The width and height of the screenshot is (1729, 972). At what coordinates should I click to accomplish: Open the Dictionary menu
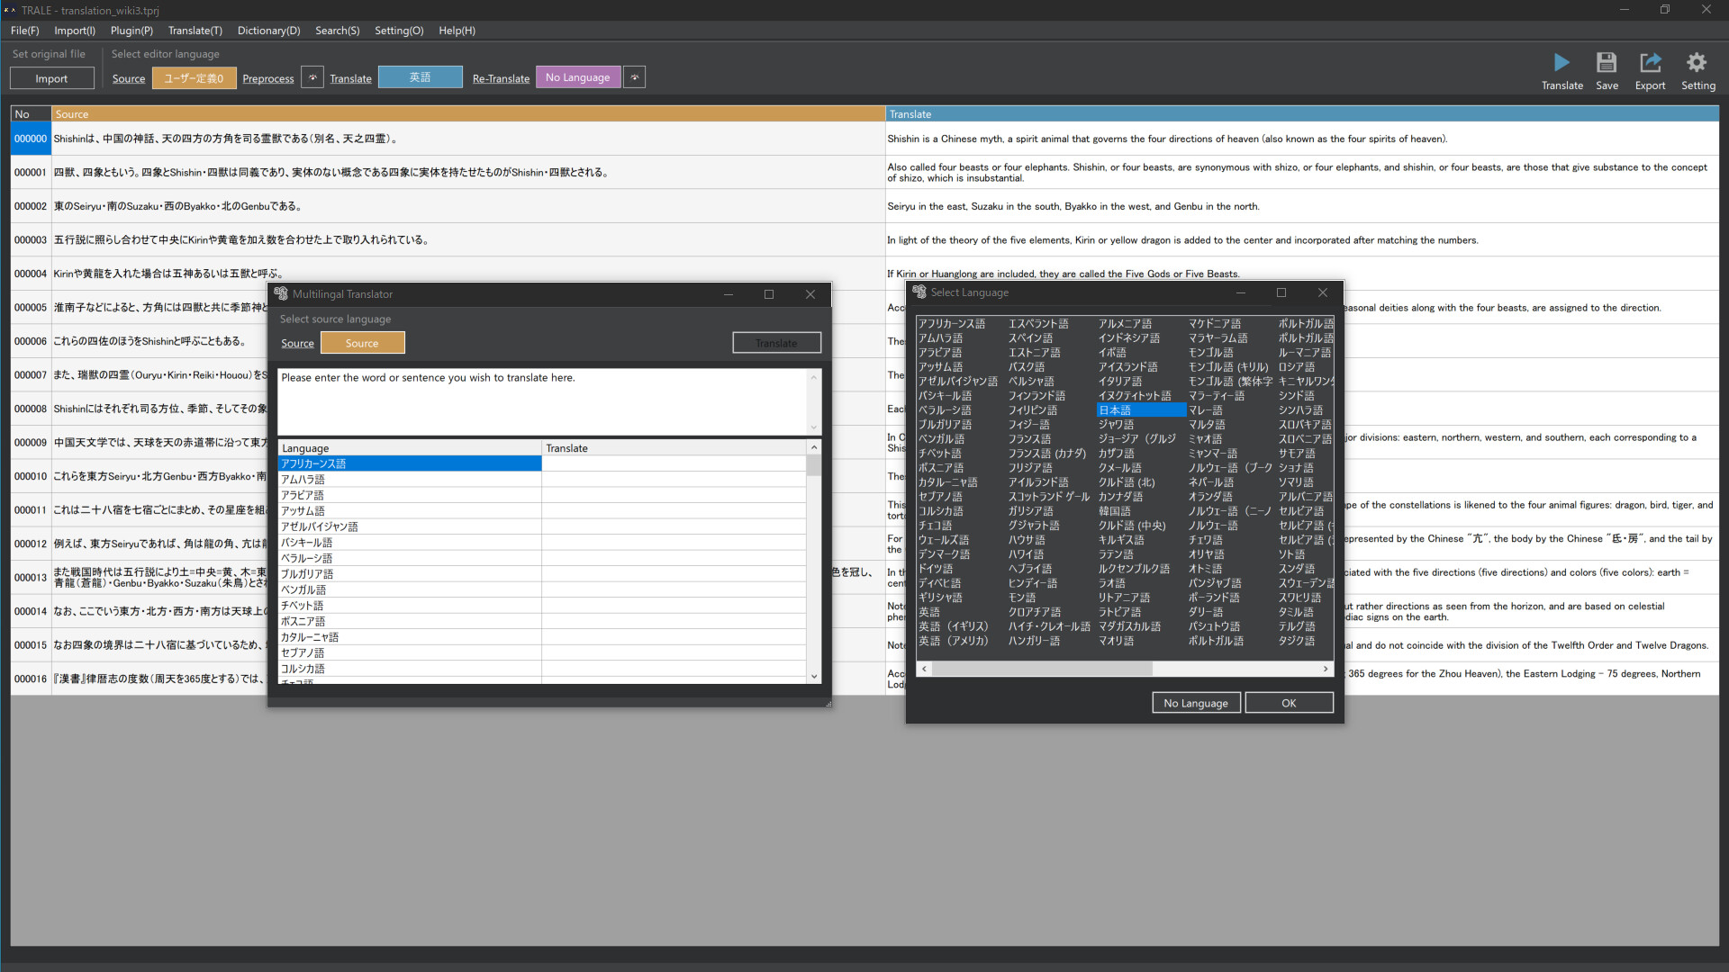268,30
